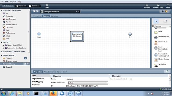Open Validation Errors tab
172x96 pixels.
[x=50, y=72]
